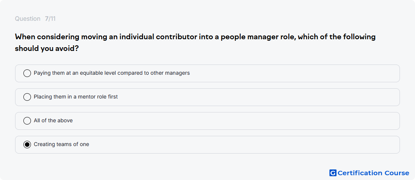Click the selected 'Creating teams of one' radio button

[x=27, y=145]
